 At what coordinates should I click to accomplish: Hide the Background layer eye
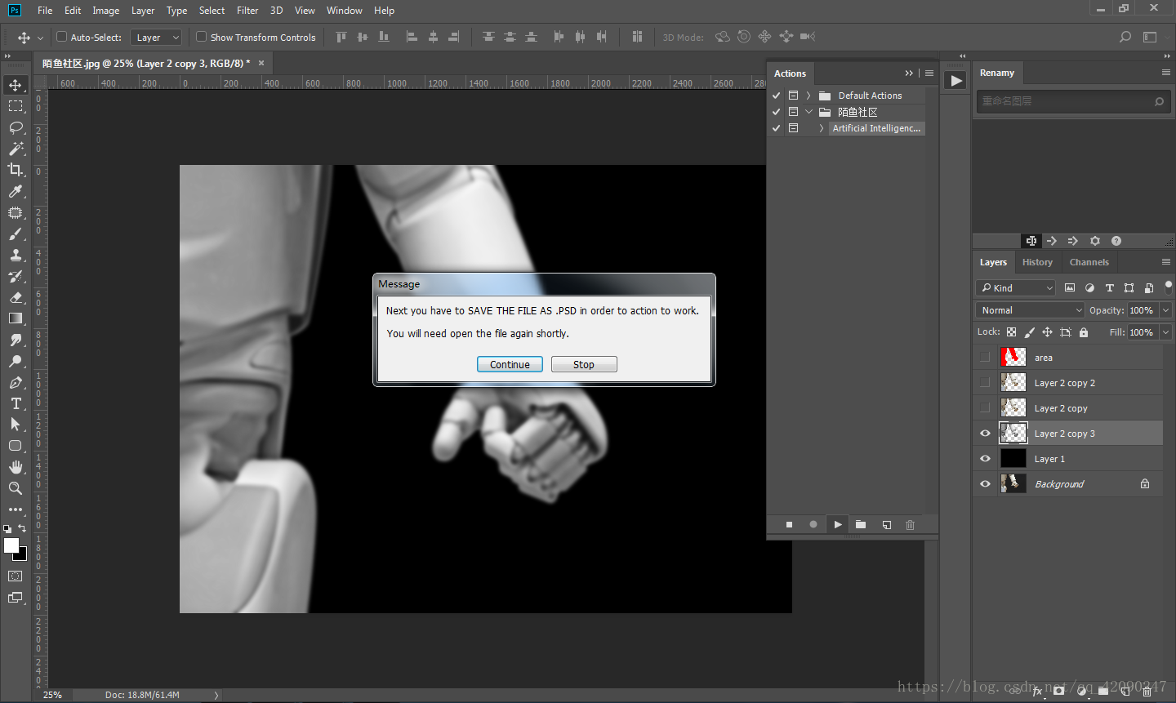point(985,484)
